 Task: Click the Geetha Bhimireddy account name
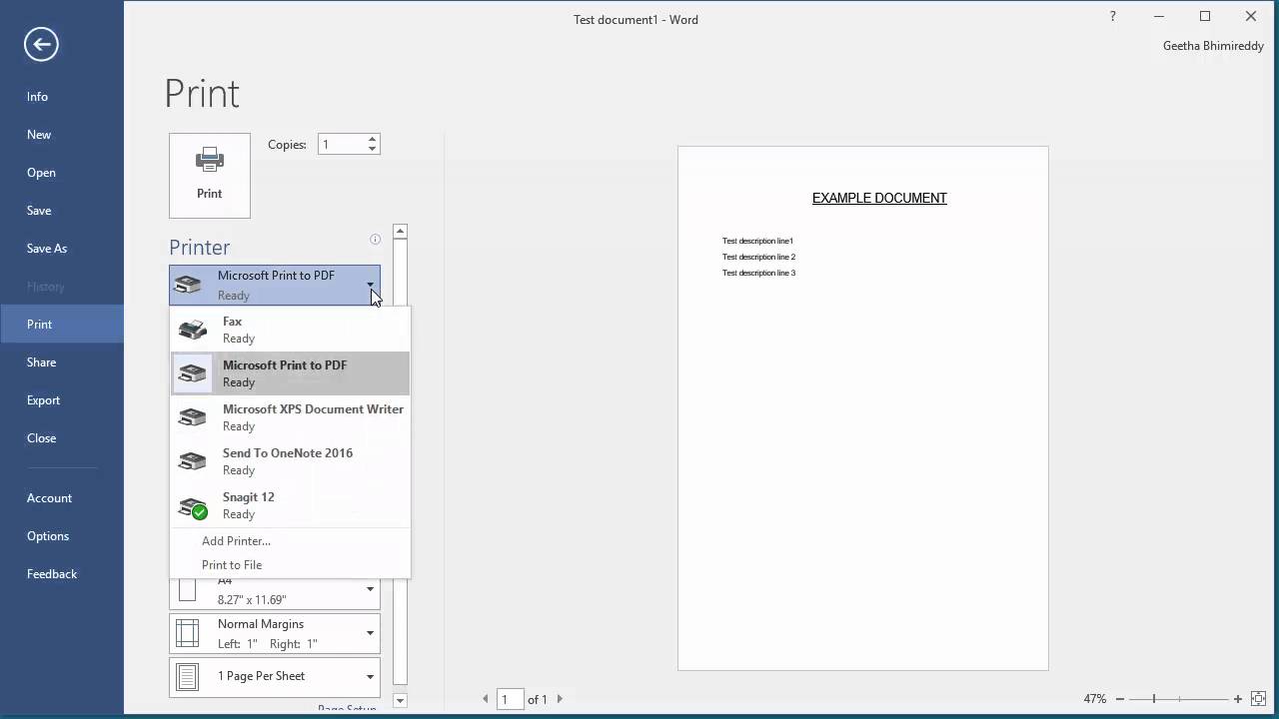[1213, 46]
